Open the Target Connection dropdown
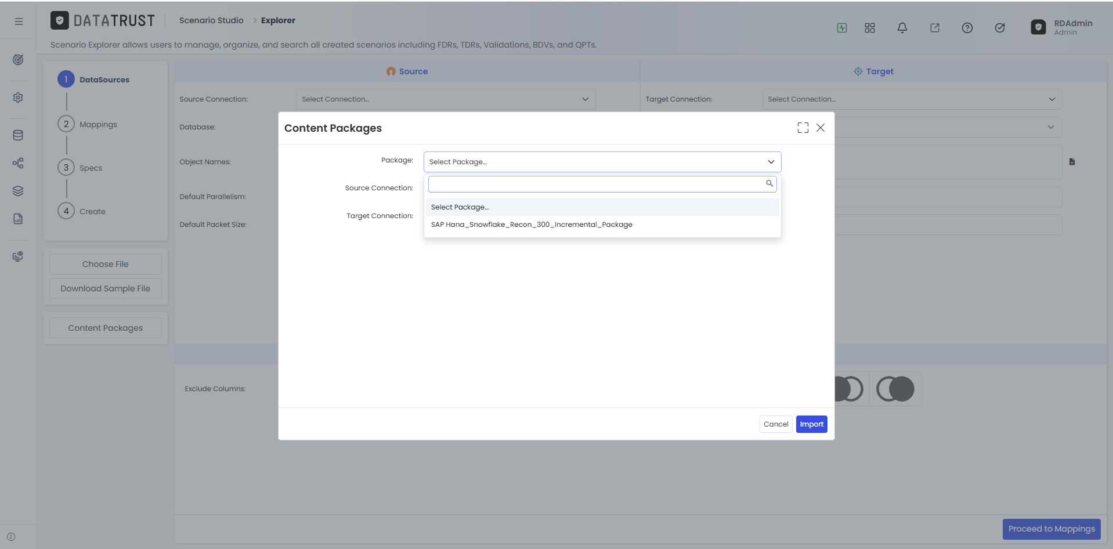The height and width of the screenshot is (549, 1113). pos(912,99)
